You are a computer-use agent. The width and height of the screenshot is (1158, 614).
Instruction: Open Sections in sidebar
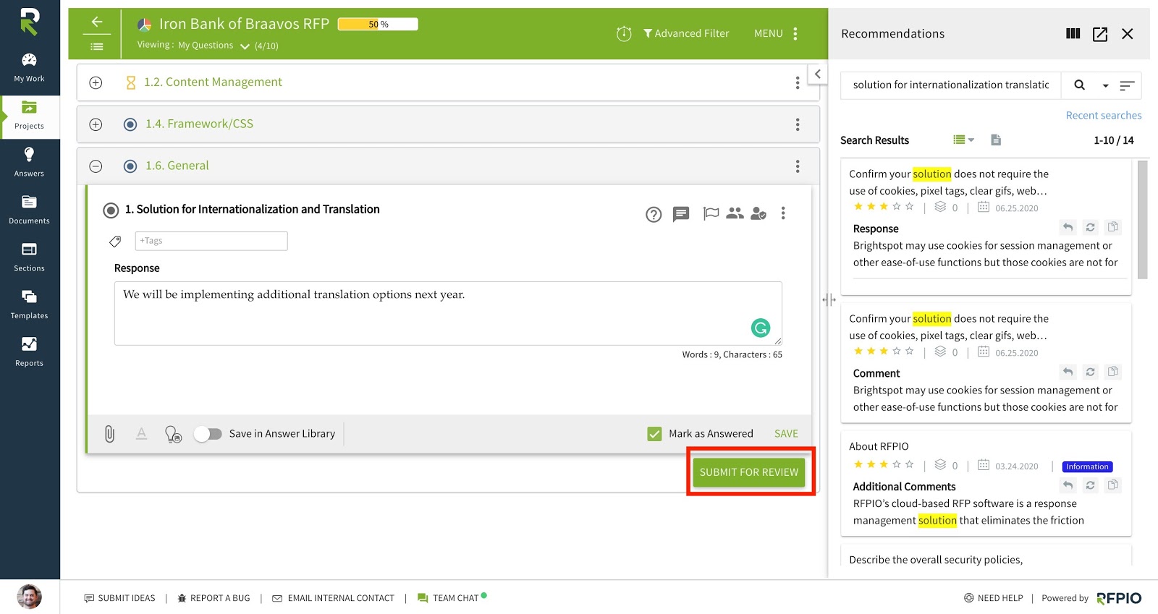click(x=29, y=257)
